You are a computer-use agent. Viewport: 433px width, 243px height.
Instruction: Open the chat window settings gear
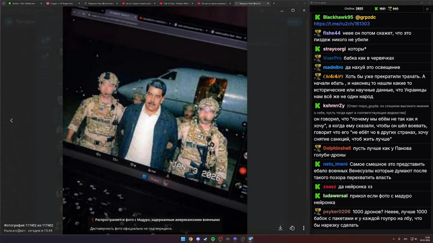(427, 9)
